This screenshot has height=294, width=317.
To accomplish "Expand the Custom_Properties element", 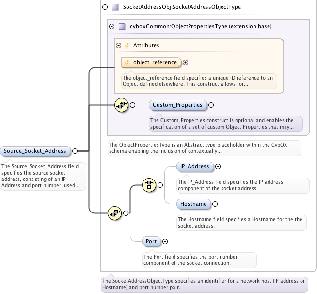I will tap(211, 105).
